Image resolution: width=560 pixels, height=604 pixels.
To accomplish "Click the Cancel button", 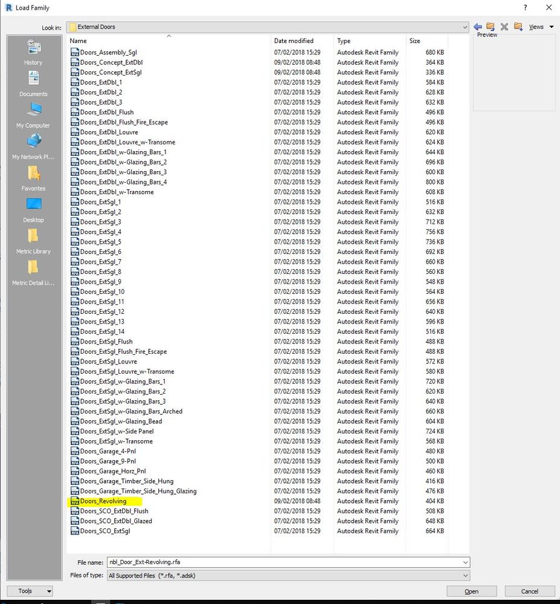I will (x=530, y=591).
